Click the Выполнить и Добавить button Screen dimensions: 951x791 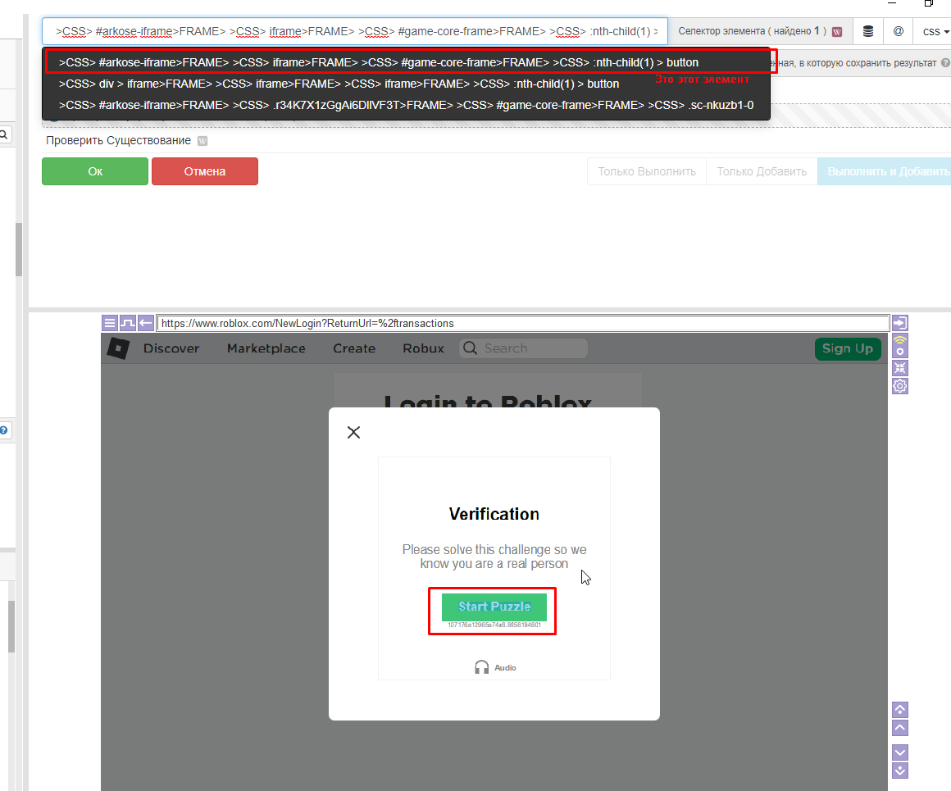887,171
